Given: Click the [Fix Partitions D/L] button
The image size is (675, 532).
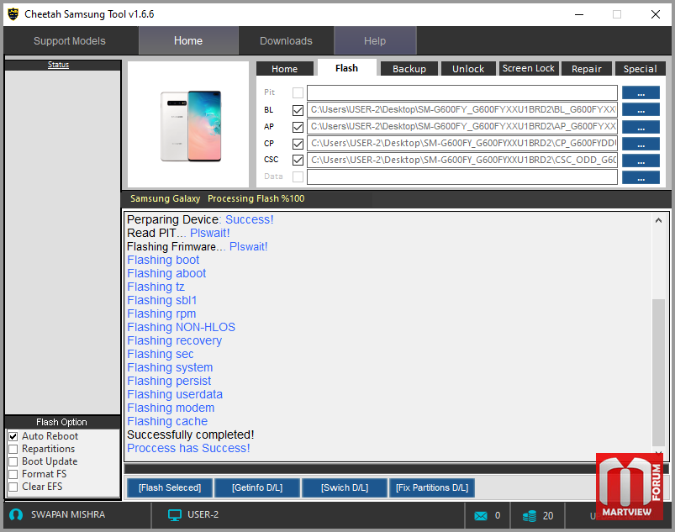Looking at the screenshot, I should click(x=432, y=487).
